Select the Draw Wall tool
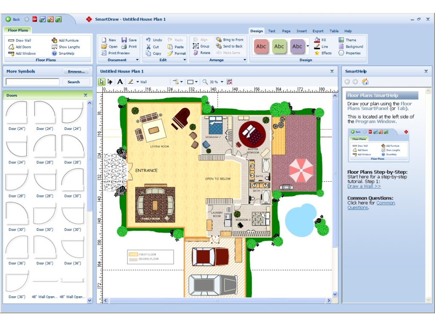This screenshot has width=435, height=326. 20,40
